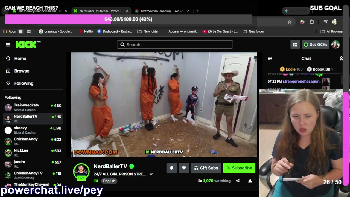350x197 pixels.
Task: Open the Apps shortcut in bookmarks bar
Action: tap(9, 31)
